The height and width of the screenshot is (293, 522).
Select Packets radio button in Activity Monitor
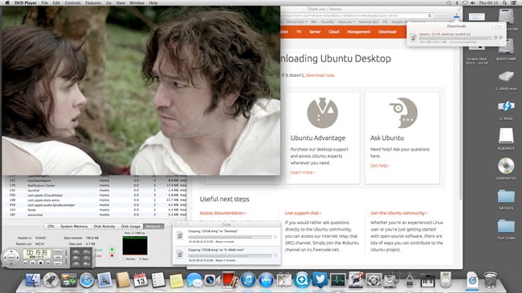point(124,259)
